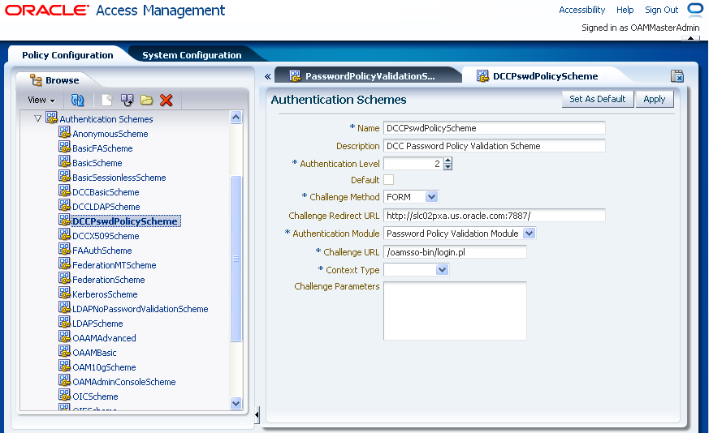Click the red X Delete icon
Image resolution: width=709 pixels, height=433 pixels.
tap(166, 100)
